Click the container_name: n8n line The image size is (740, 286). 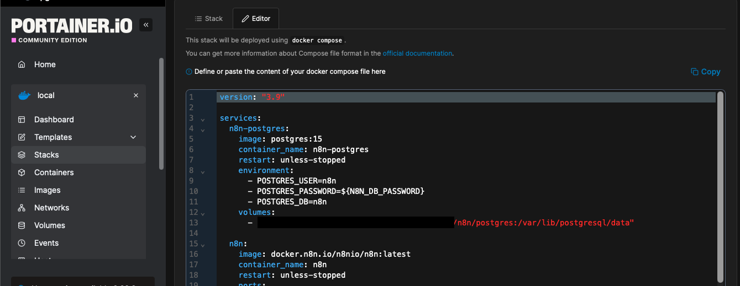point(282,265)
